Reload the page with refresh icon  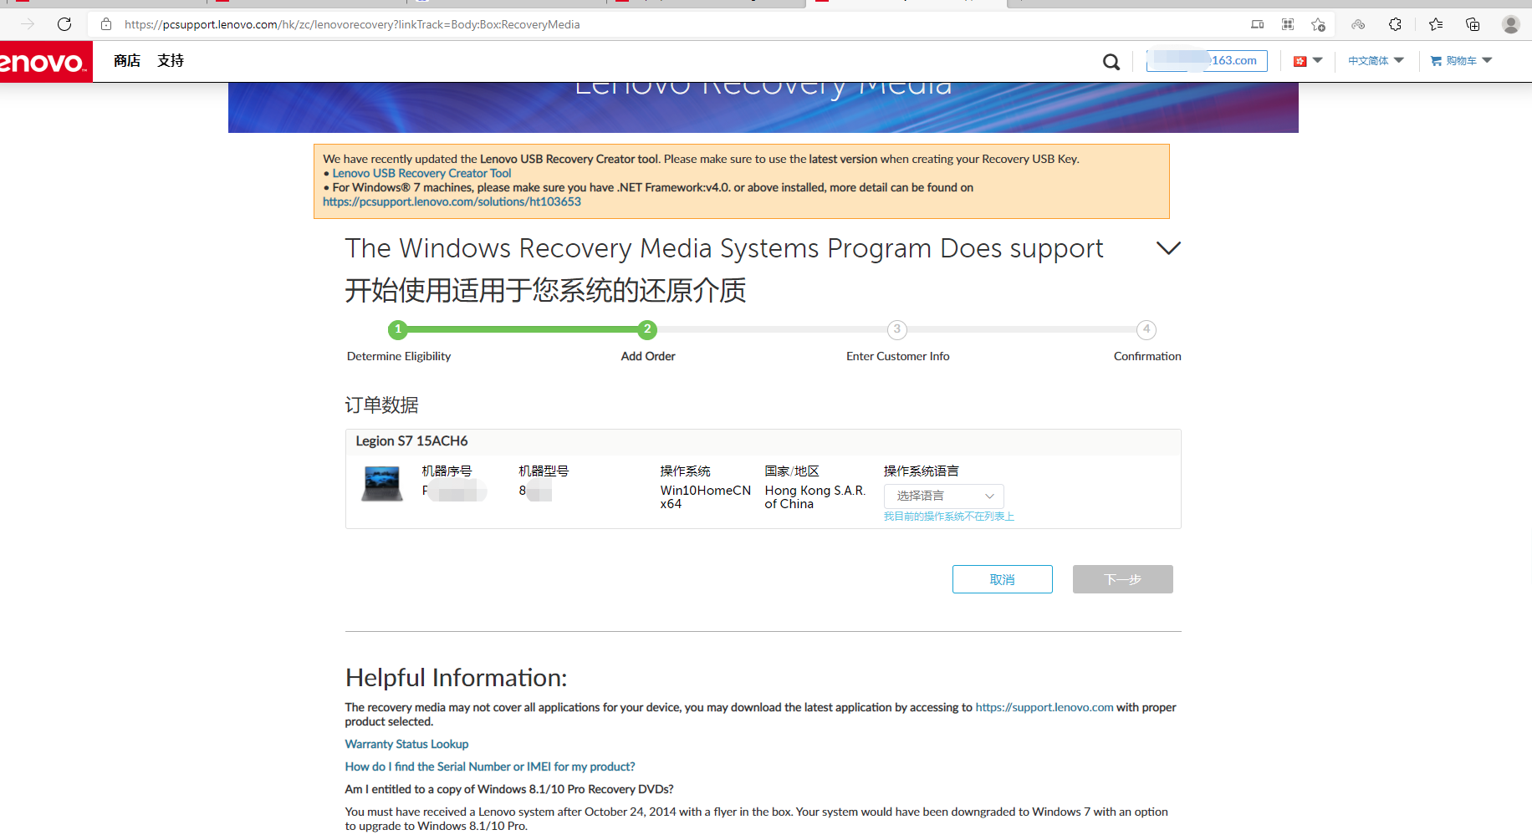pos(64,24)
